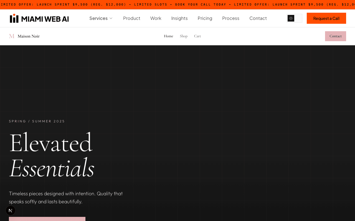Click the Maison Noir brand name text
The height and width of the screenshot is (221, 355).
(29, 36)
